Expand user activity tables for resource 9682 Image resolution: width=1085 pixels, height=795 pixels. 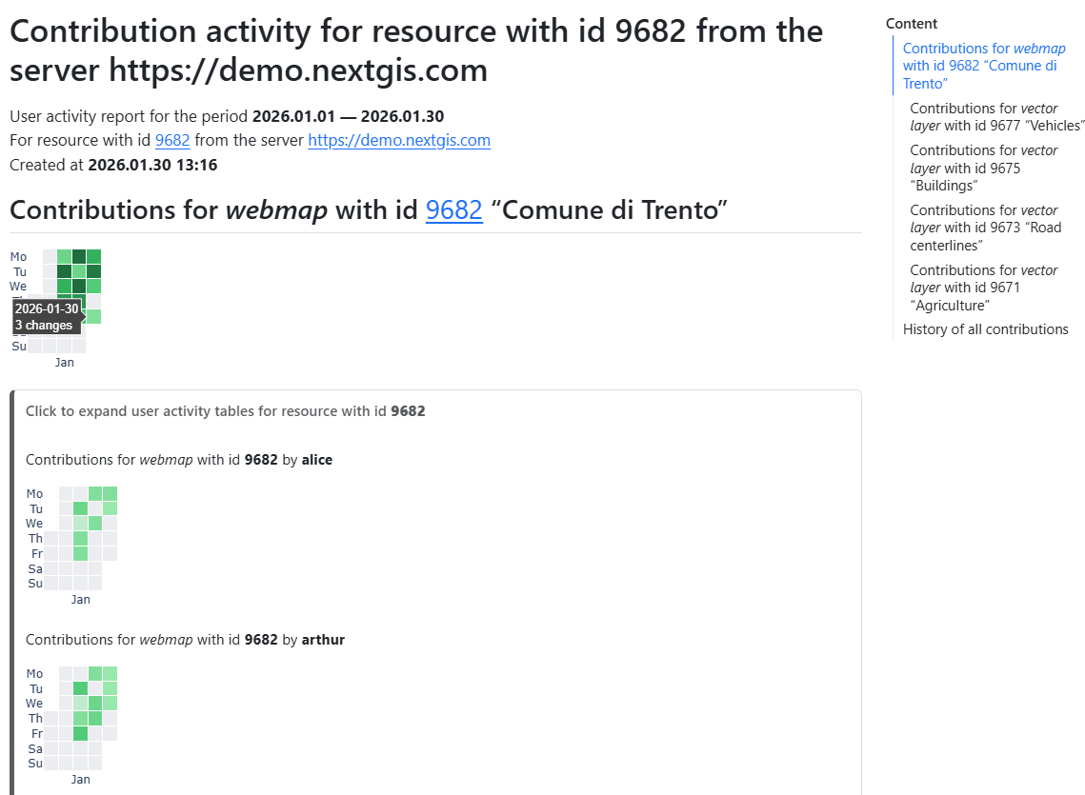point(225,411)
